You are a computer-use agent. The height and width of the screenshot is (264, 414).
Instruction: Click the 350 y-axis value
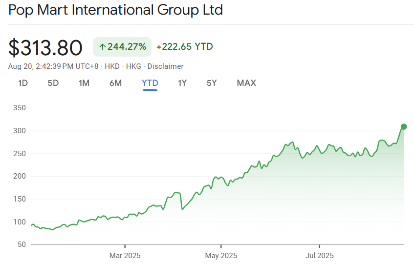click(20, 108)
